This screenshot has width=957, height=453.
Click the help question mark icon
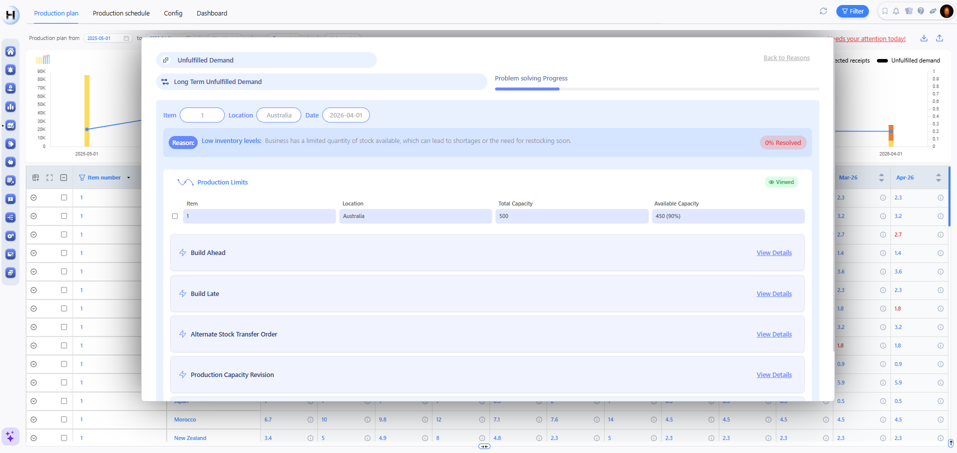click(920, 11)
